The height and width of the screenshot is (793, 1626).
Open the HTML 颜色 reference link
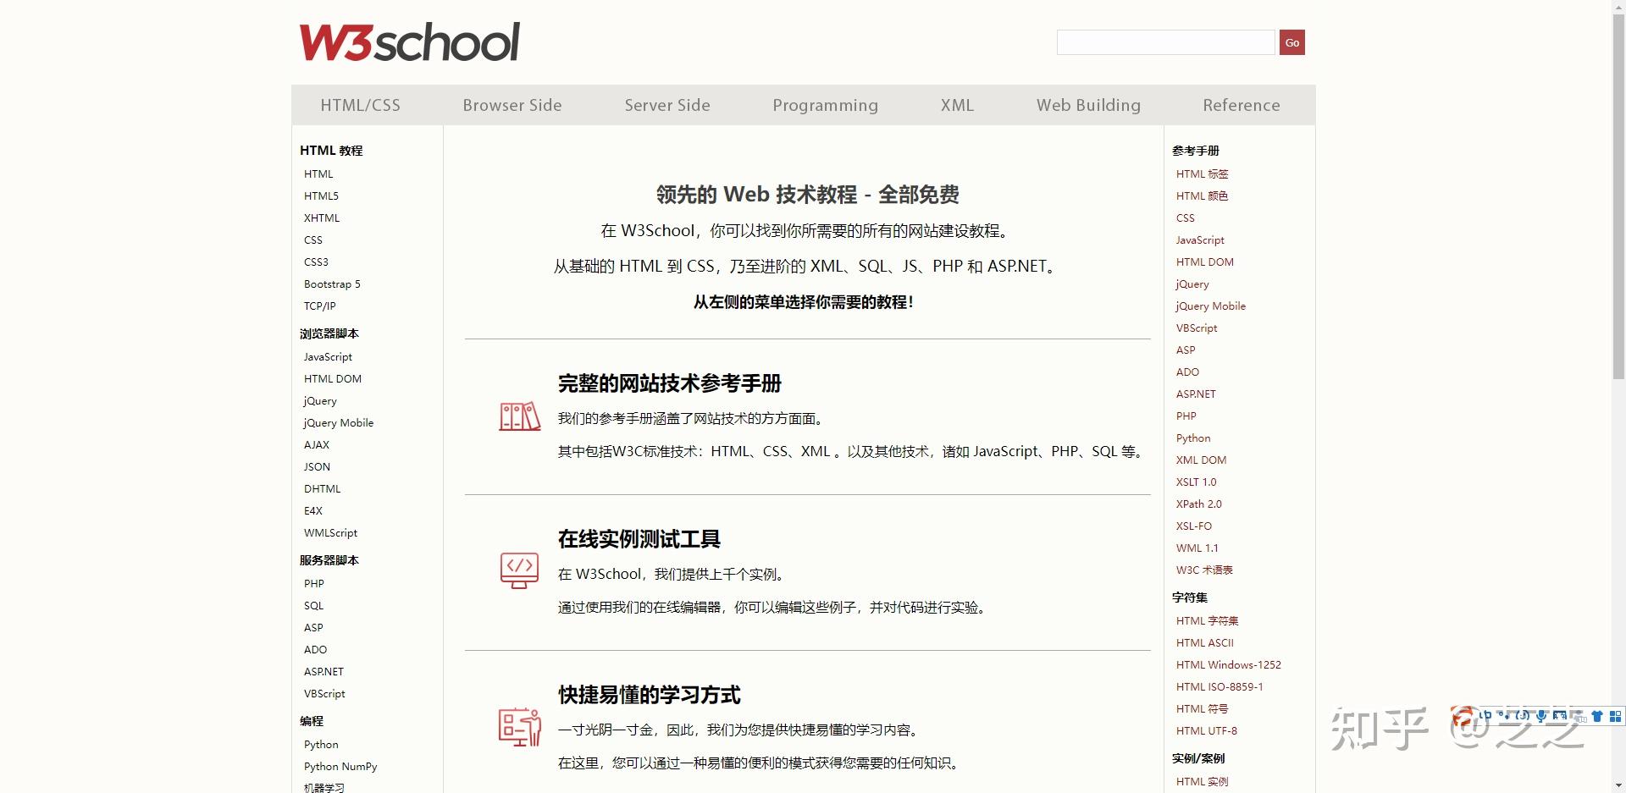pyautogui.click(x=1202, y=195)
